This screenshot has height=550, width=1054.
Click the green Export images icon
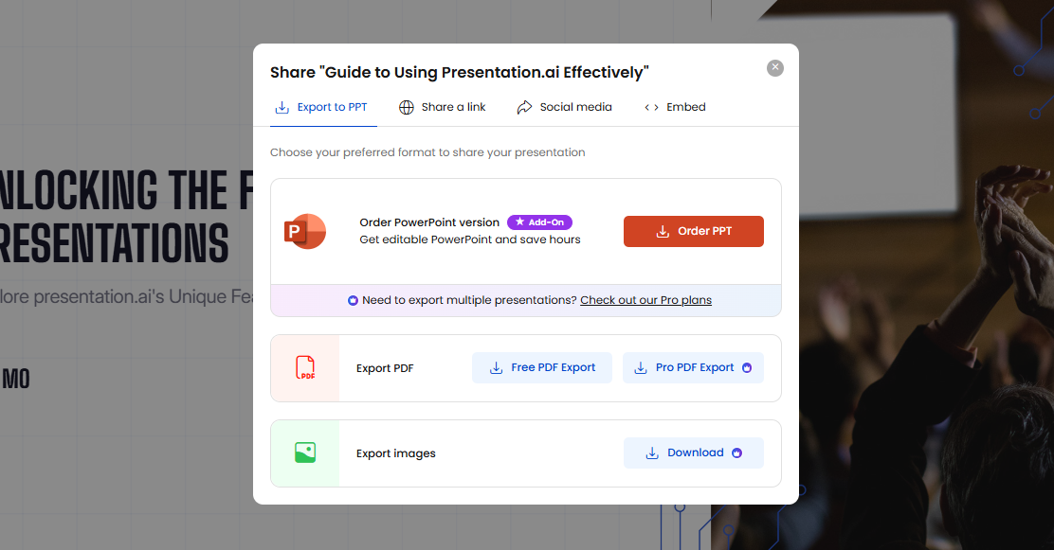(x=305, y=452)
